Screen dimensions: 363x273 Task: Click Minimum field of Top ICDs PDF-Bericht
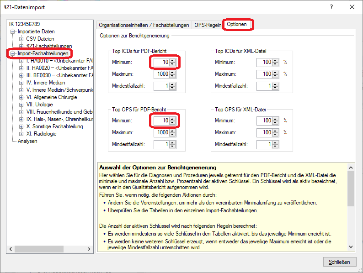pos(161,62)
